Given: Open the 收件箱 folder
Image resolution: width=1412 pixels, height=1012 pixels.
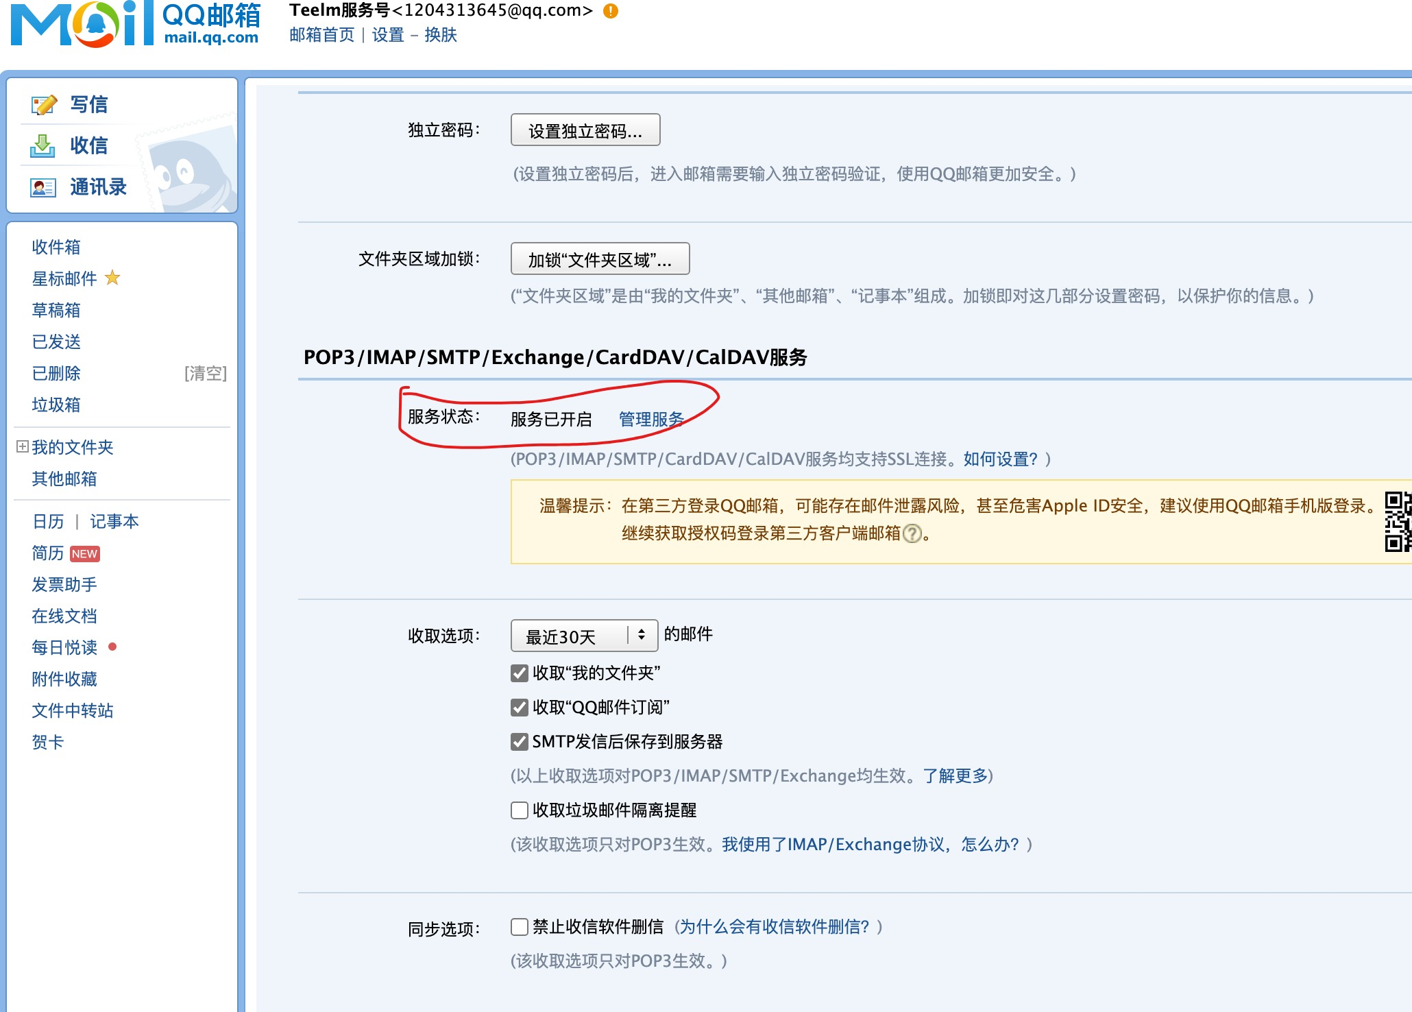Looking at the screenshot, I should [56, 247].
